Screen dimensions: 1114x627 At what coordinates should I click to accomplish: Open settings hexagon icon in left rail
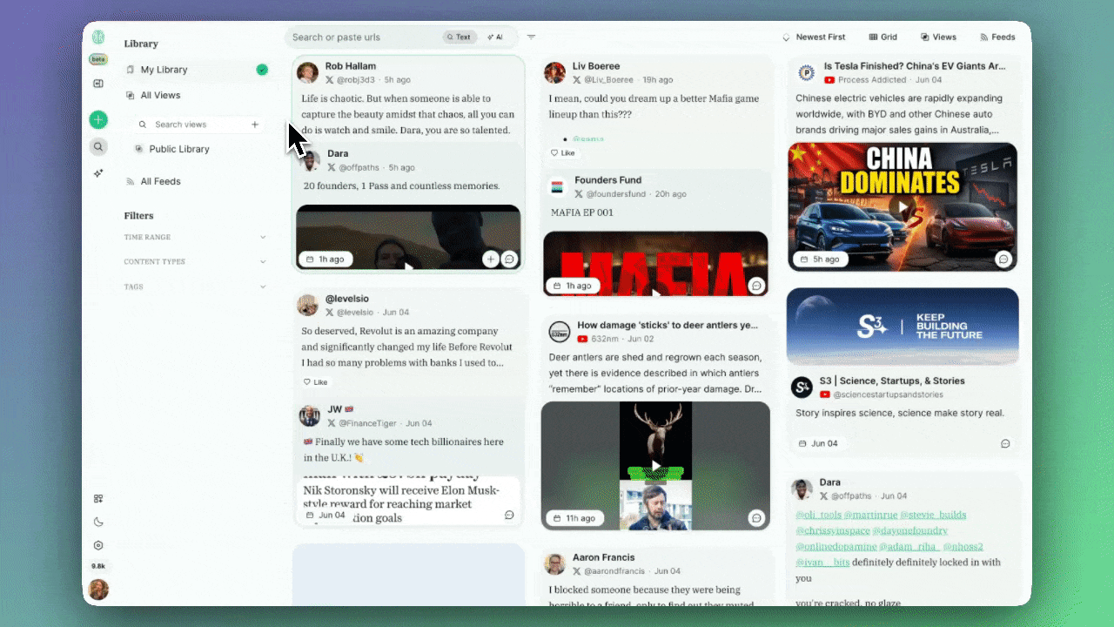pos(98,545)
